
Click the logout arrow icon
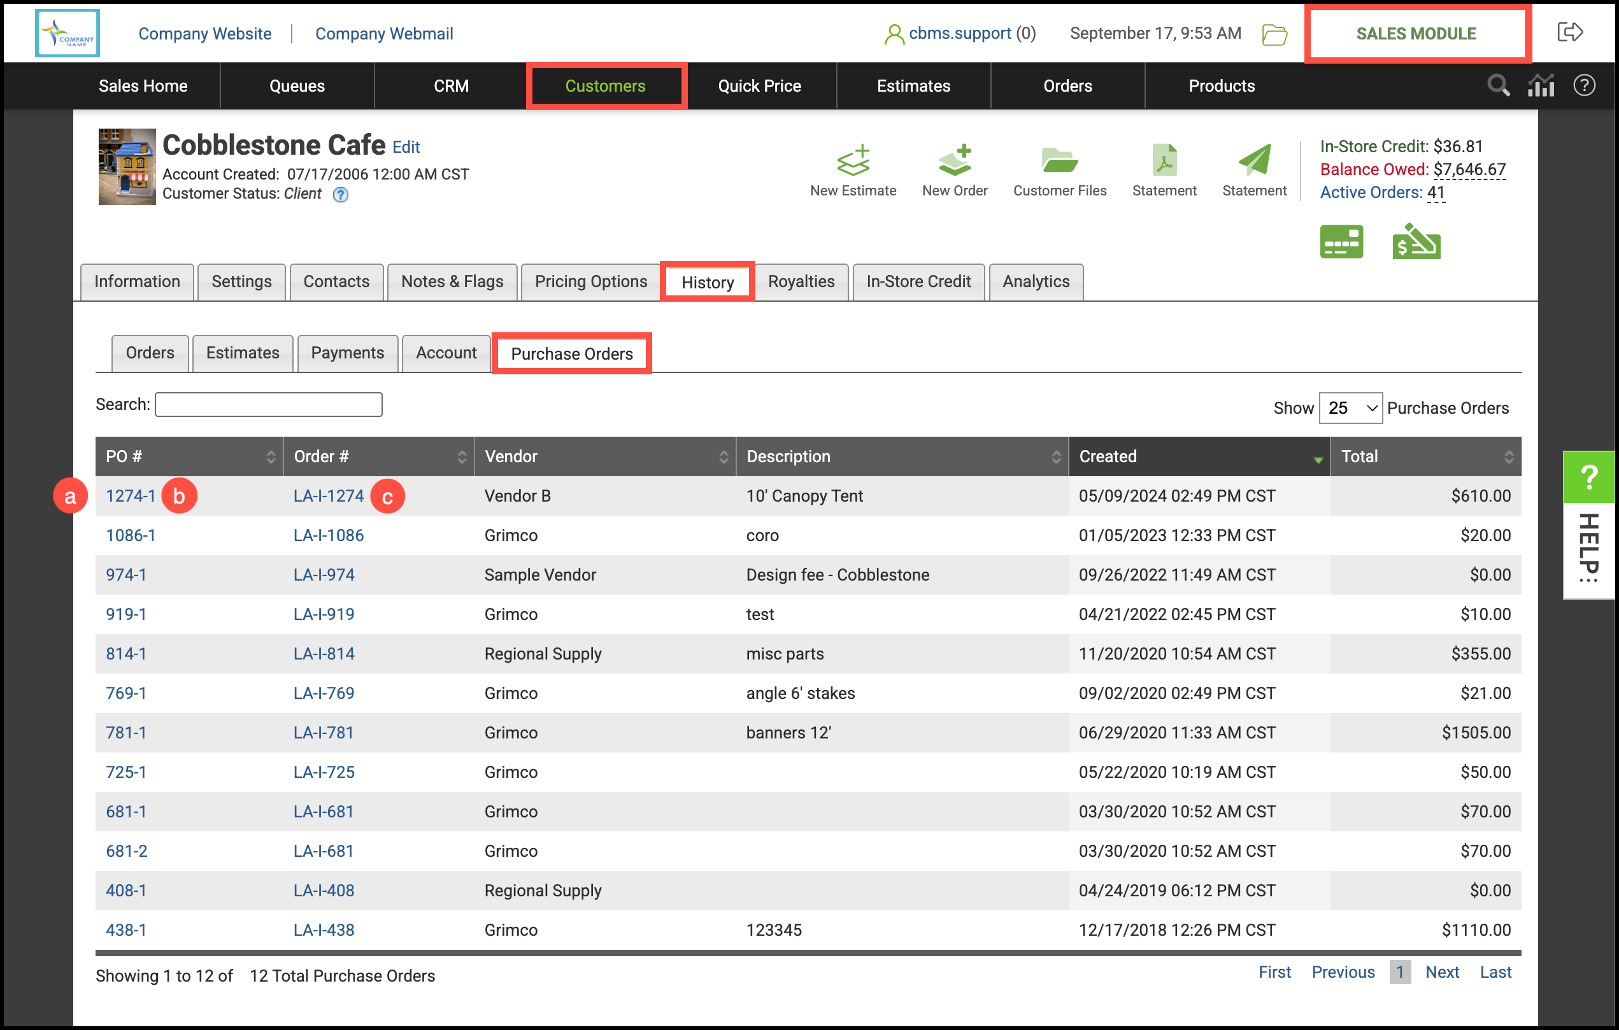(1569, 32)
